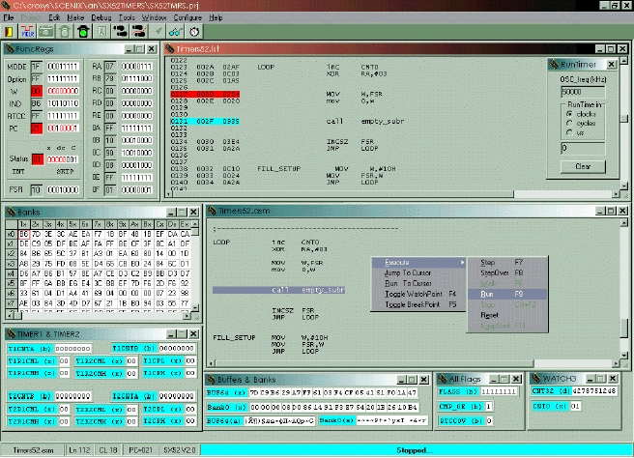
Task: Click the footsteps step toolbar icon
Action: [x=120, y=31]
